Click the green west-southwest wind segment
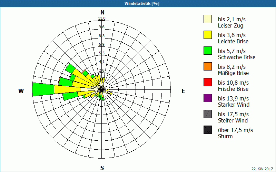 click(70, 96)
